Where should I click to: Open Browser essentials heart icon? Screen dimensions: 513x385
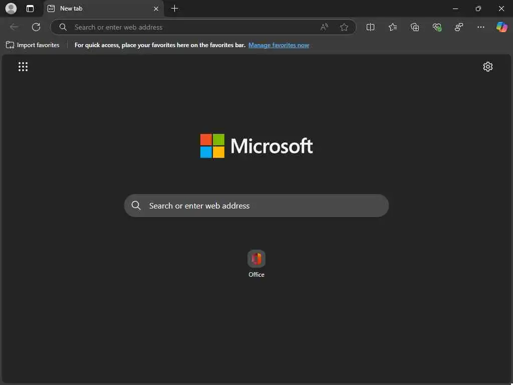coord(437,27)
